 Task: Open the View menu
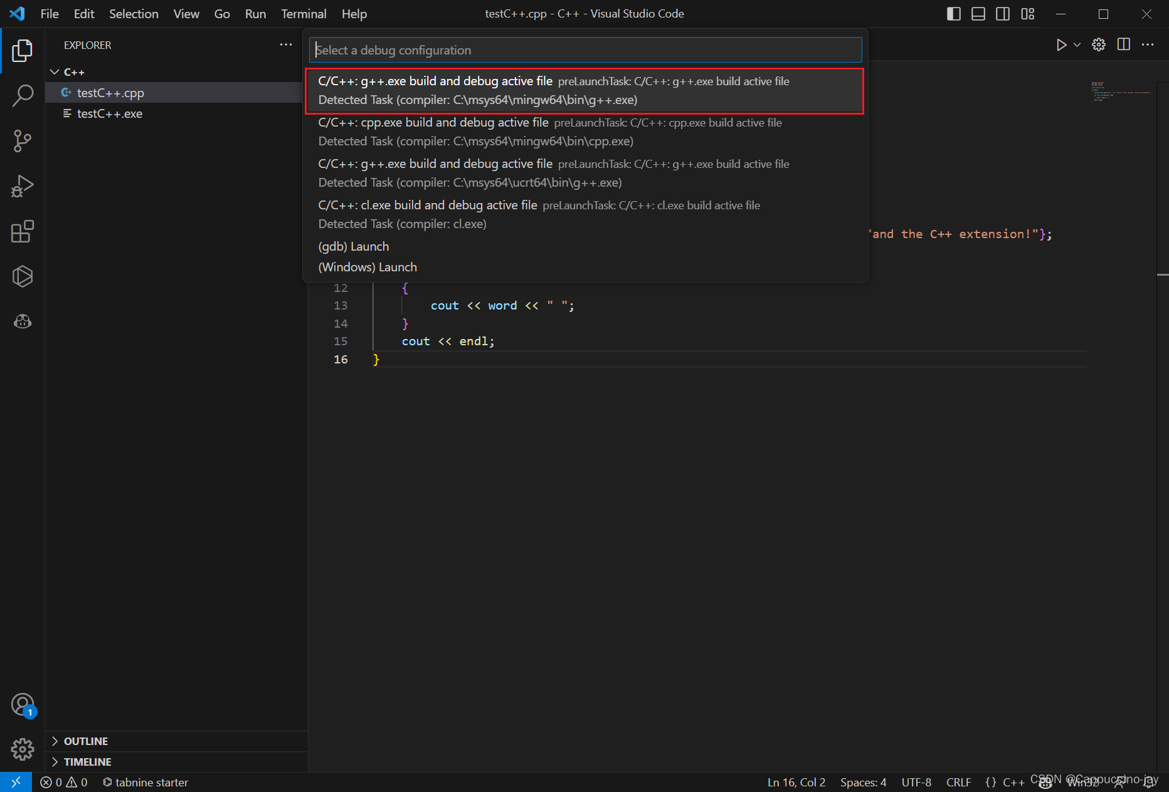click(x=186, y=14)
